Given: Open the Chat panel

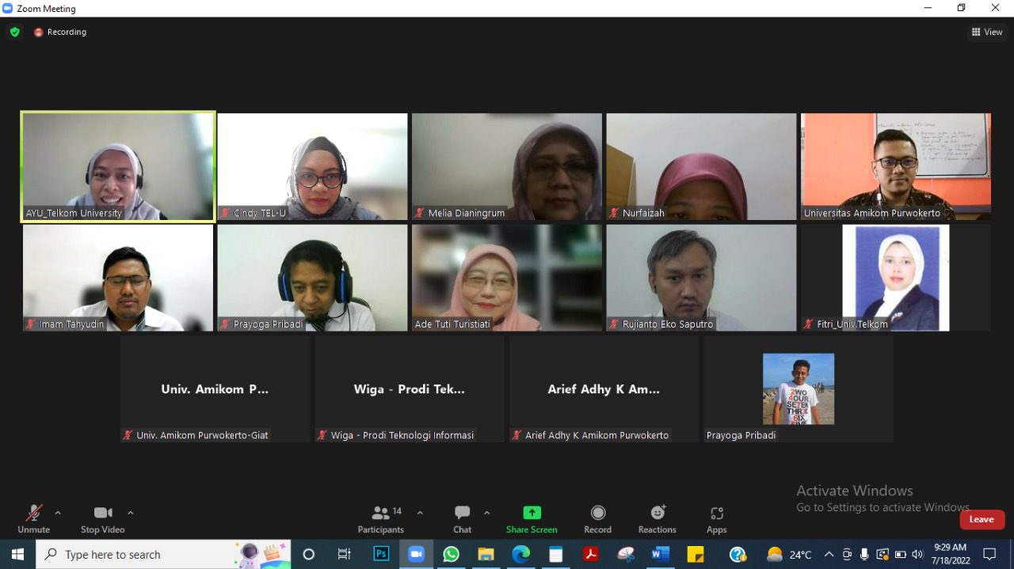Looking at the screenshot, I should coord(462,513).
